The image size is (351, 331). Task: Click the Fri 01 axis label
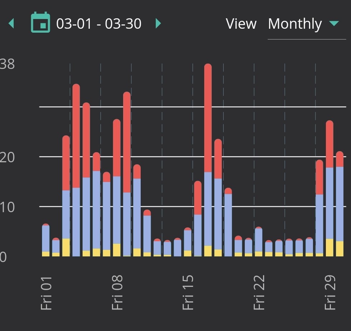point(47,293)
